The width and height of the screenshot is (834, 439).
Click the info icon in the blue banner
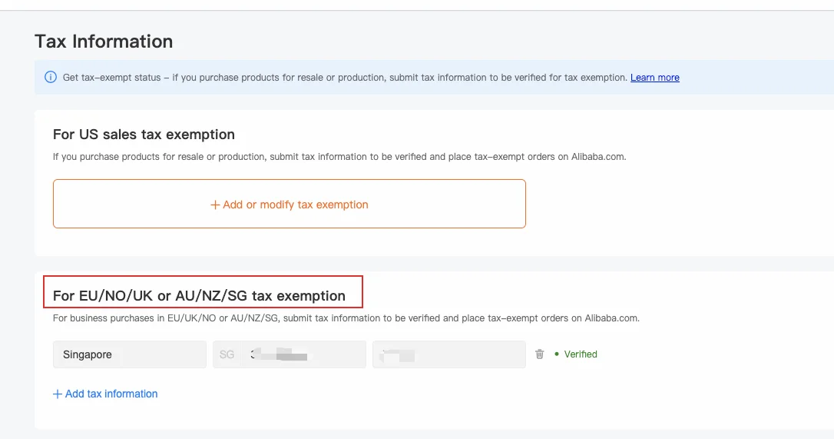(51, 78)
